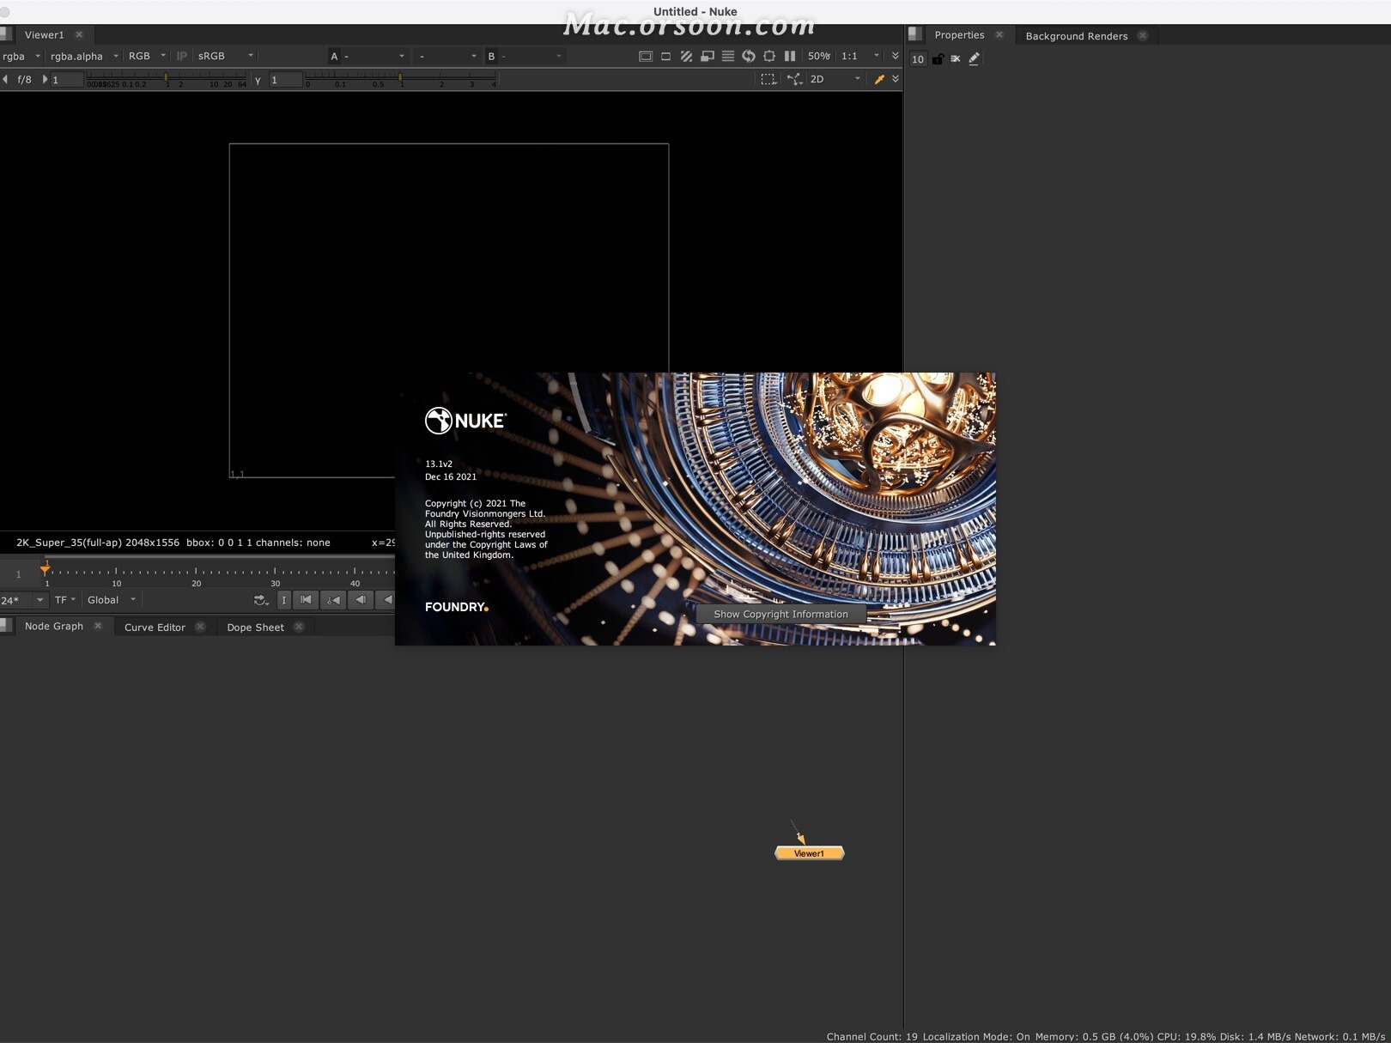Open the Curve Editor tab
Screen dimensions: 1391x1043
click(x=155, y=627)
